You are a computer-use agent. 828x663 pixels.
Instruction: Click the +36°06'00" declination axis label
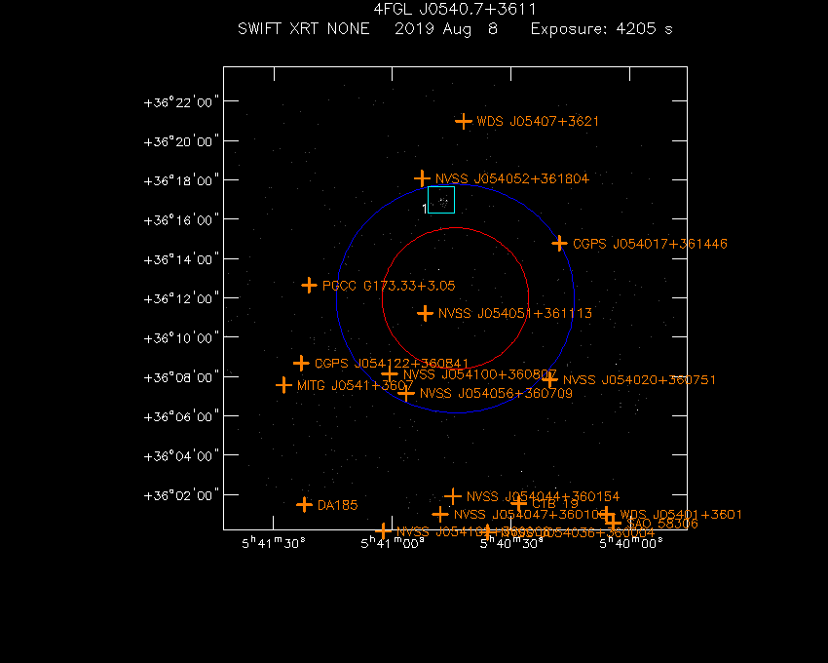(181, 416)
